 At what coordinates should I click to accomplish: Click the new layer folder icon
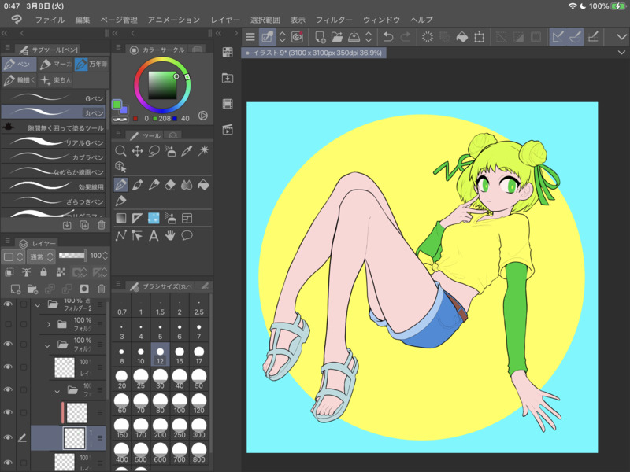click(32, 289)
